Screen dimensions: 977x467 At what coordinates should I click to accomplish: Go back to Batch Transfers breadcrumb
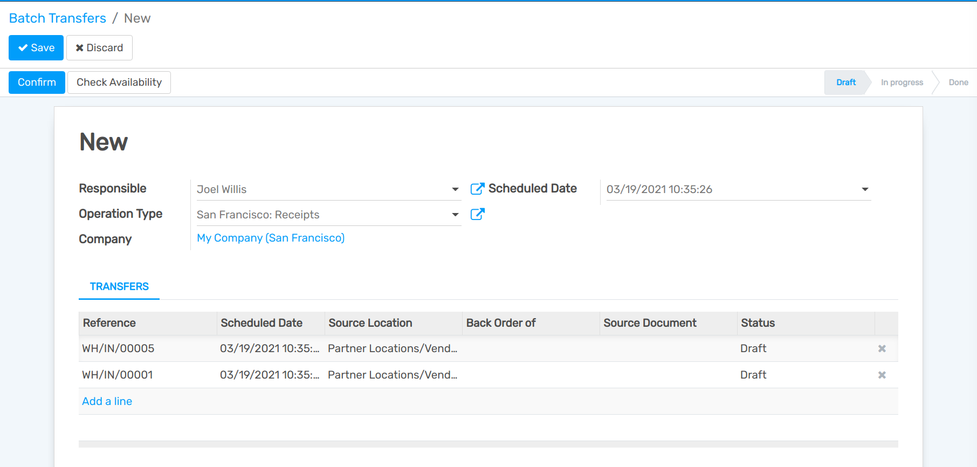click(58, 18)
